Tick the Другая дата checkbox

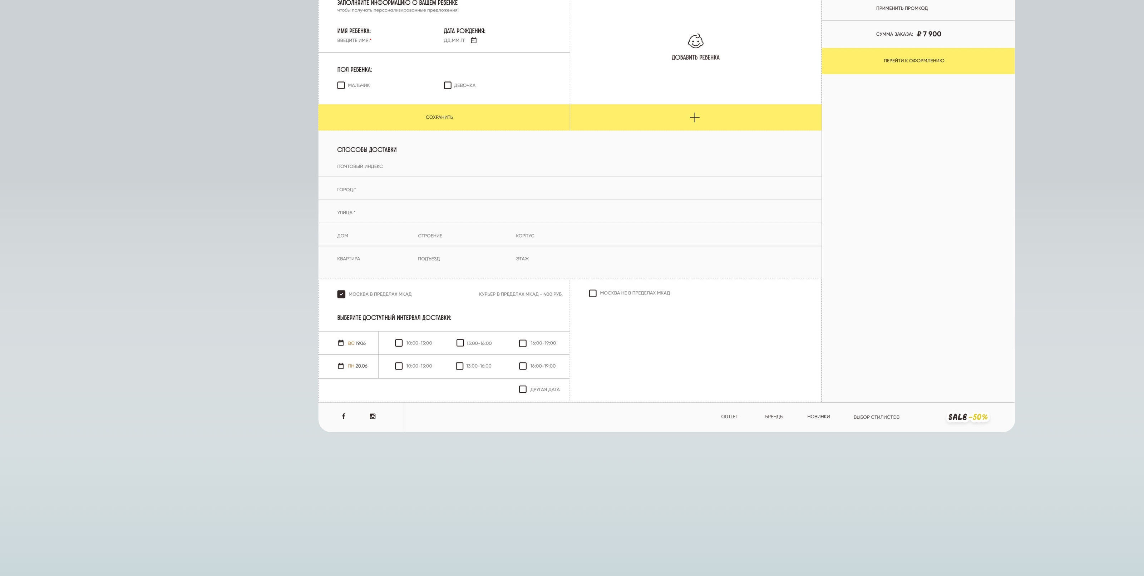point(523,389)
